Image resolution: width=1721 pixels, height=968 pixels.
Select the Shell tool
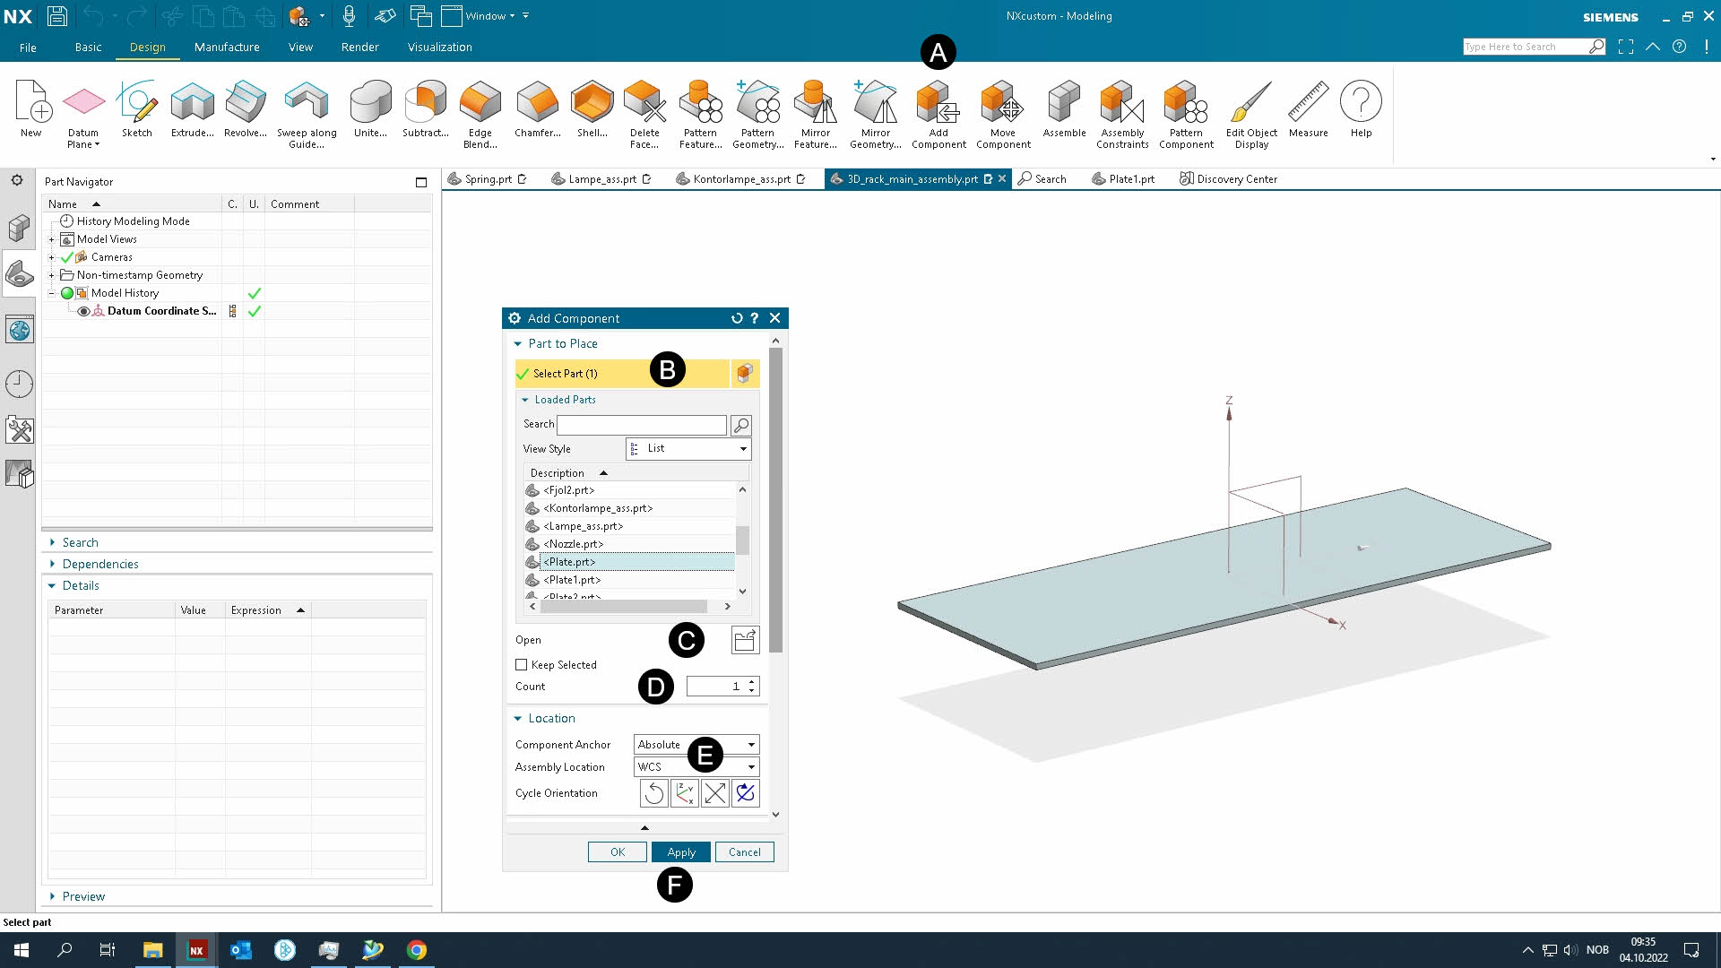(591, 108)
